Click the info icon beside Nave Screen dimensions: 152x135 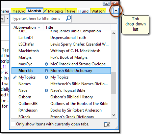[x=46, y=90]
